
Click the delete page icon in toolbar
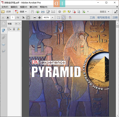[x=74, y=12]
